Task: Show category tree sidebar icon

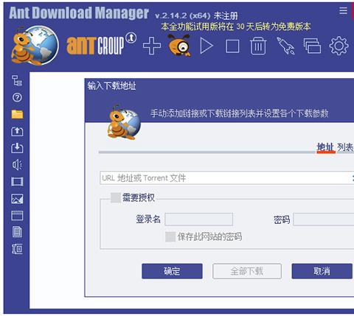Action: [17, 80]
